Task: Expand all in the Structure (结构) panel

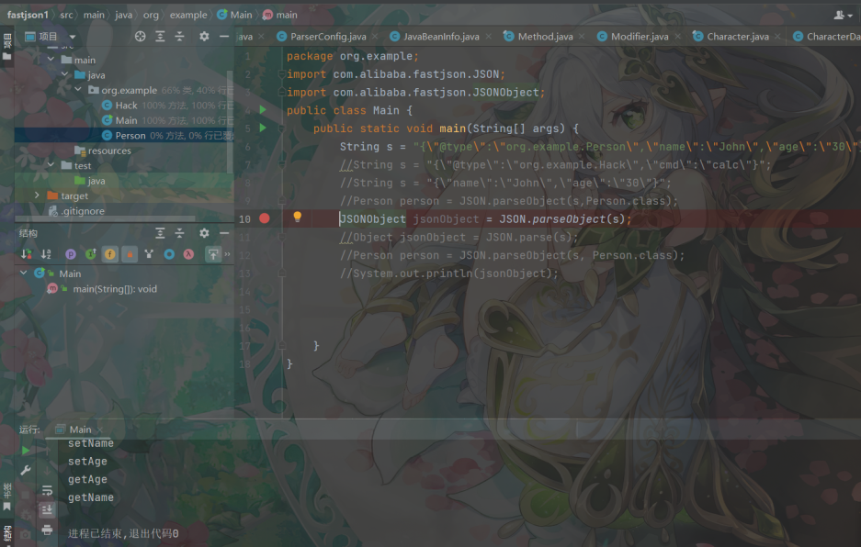Action: coord(160,233)
